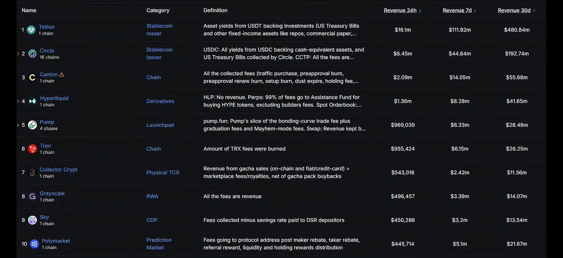
Task: Open the Stablecoin Issuer category for Tether
Action: pos(160,30)
